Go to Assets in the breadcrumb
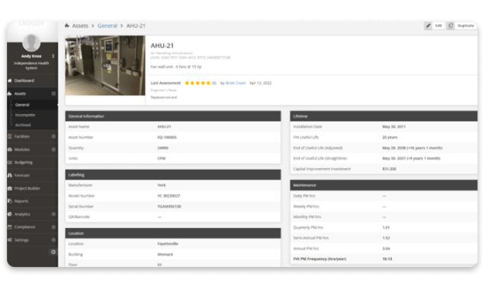This screenshot has height=292, width=488. (x=80, y=26)
